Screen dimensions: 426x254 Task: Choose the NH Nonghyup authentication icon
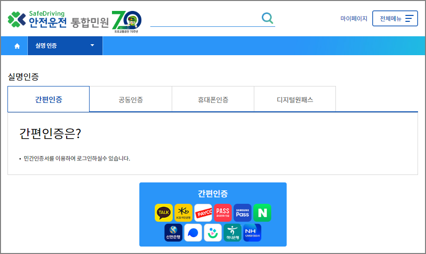(252, 233)
